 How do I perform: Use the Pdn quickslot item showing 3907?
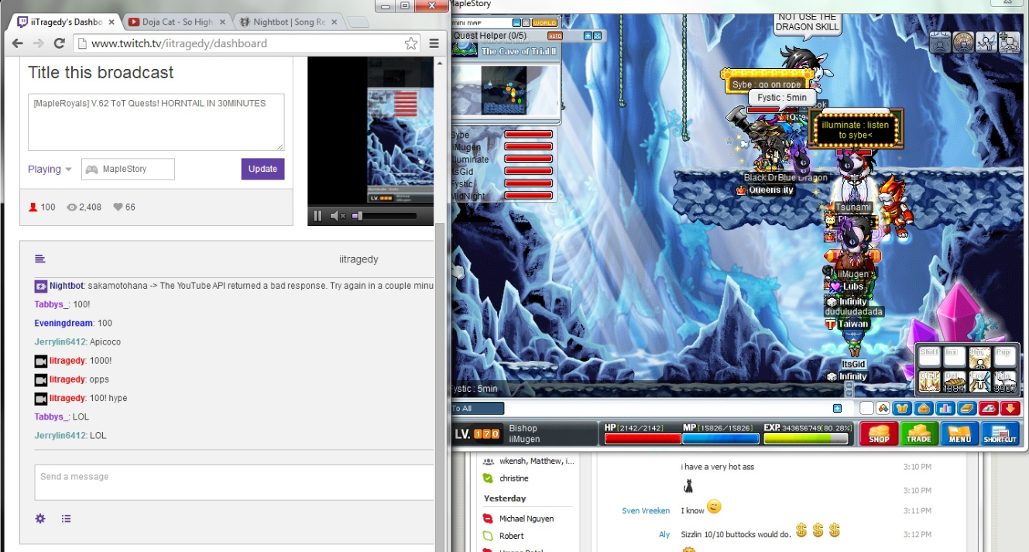click(x=1005, y=382)
